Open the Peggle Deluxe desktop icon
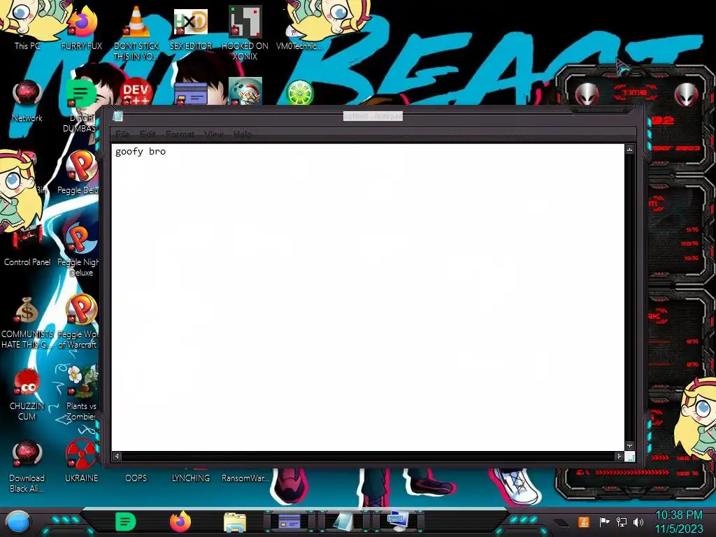This screenshot has width=716, height=537. click(82, 166)
